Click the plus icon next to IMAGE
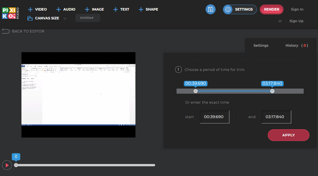This screenshot has height=176, width=318. pos(87,9)
